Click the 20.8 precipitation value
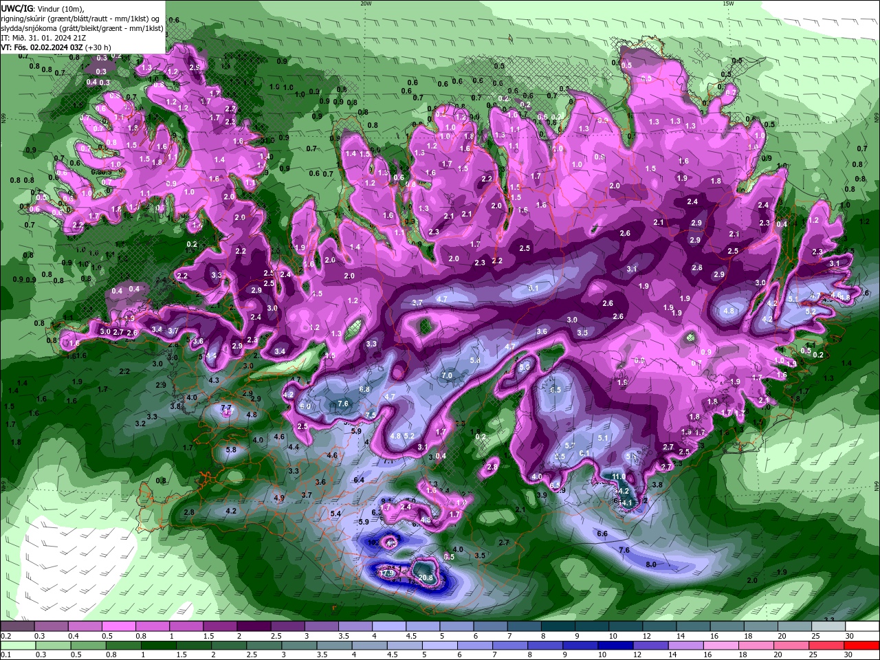The image size is (880, 660). [426, 577]
